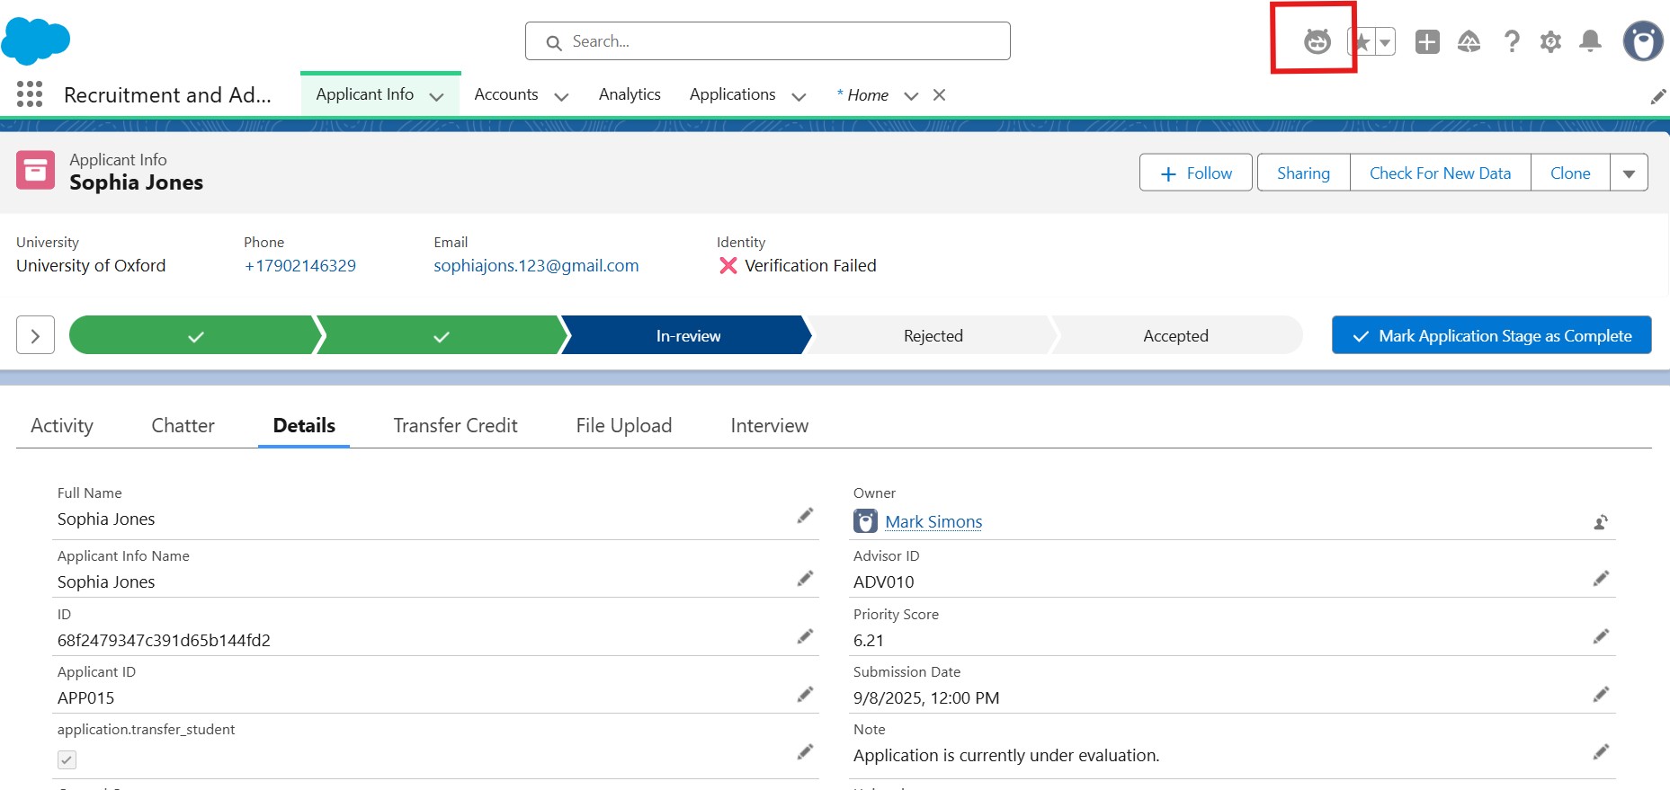Edit the Priority Score field with pencil
1670x790 pixels.
[x=1601, y=636]
